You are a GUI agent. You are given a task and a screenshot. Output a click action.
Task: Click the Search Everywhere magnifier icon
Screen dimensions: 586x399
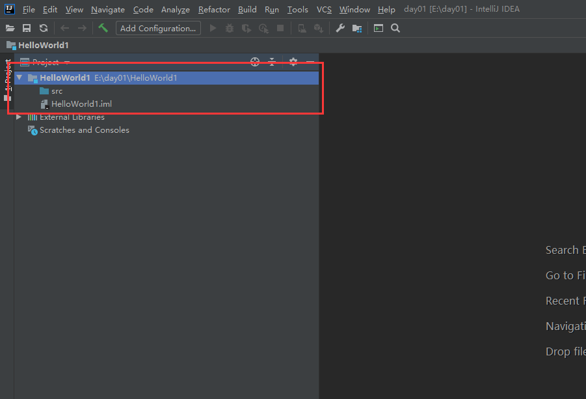click(395, 28)
